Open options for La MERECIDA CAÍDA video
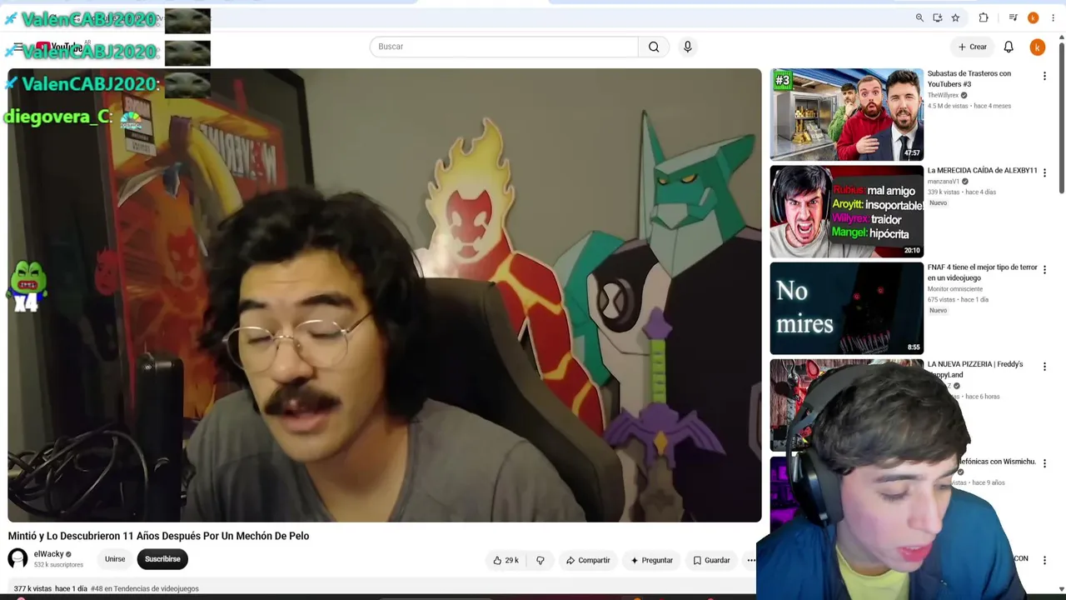 (x=1044, y=172)
